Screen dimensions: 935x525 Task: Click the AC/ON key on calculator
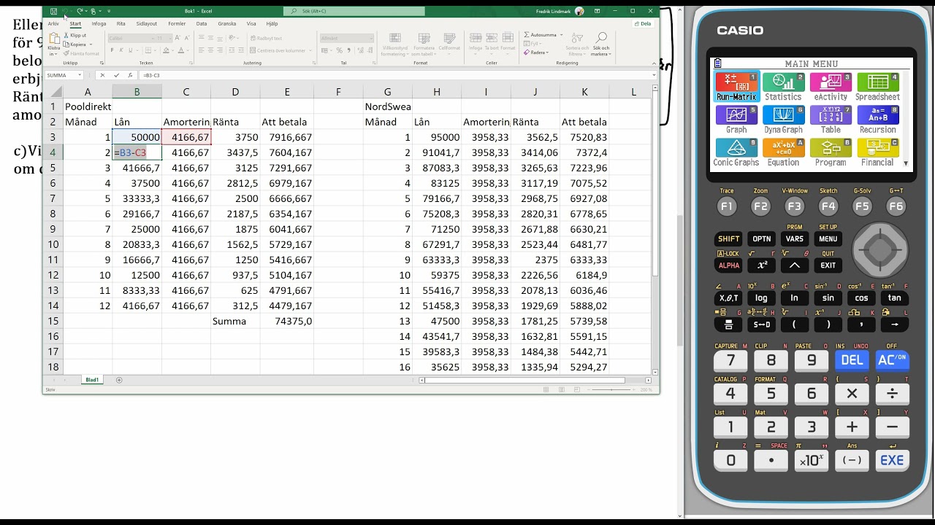(x=892, y=359)
